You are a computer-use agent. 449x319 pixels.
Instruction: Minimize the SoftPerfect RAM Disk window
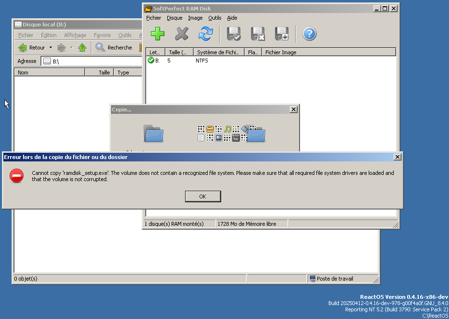[377, 9]
